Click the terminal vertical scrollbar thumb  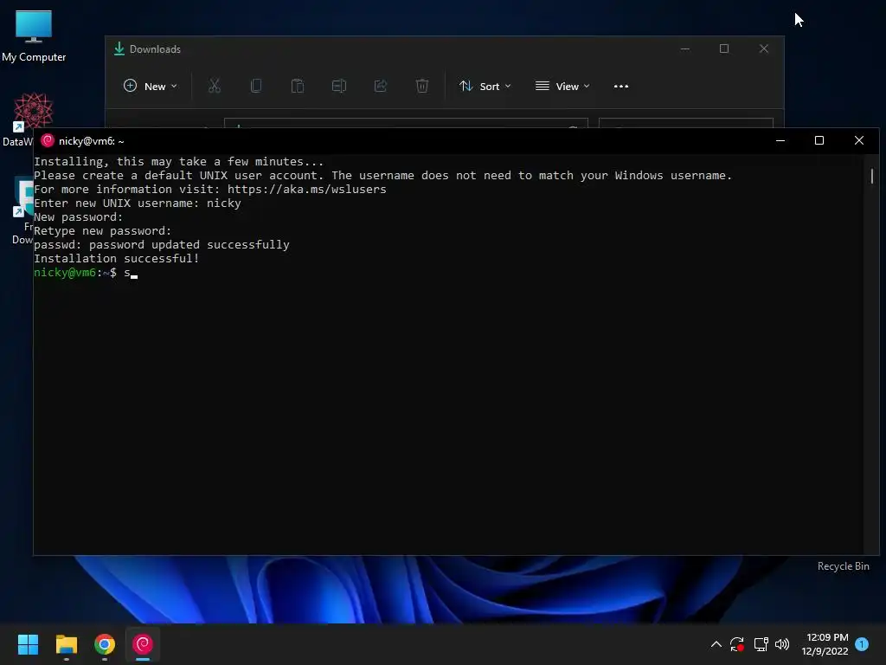pyautogui.click(x=872, y=176)
